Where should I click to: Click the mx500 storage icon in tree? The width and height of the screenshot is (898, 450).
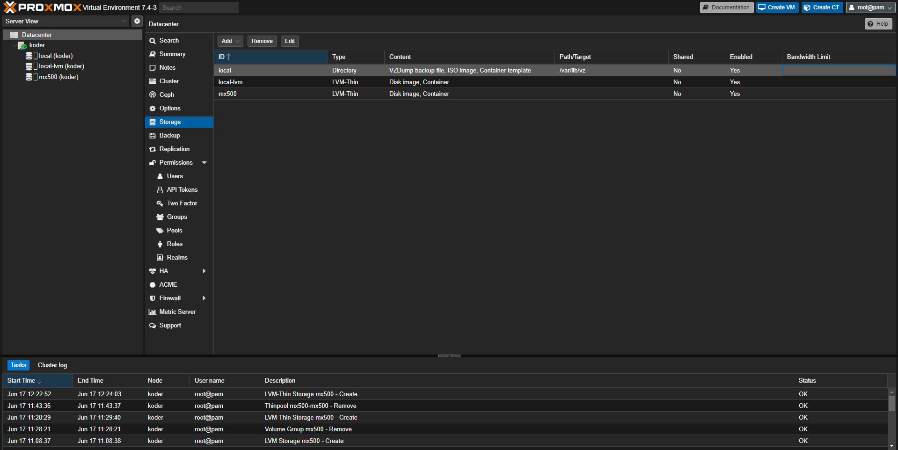coord(29,77)
